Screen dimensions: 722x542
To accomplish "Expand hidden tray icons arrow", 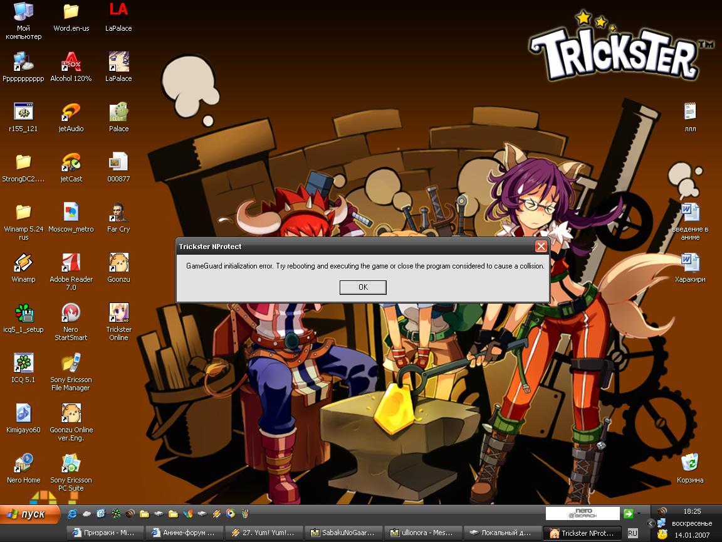I will click(x=651, y=523).
